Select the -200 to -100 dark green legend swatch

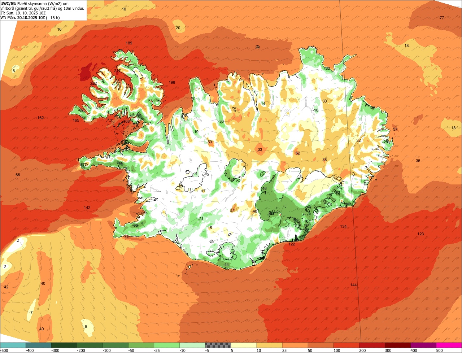90,345
